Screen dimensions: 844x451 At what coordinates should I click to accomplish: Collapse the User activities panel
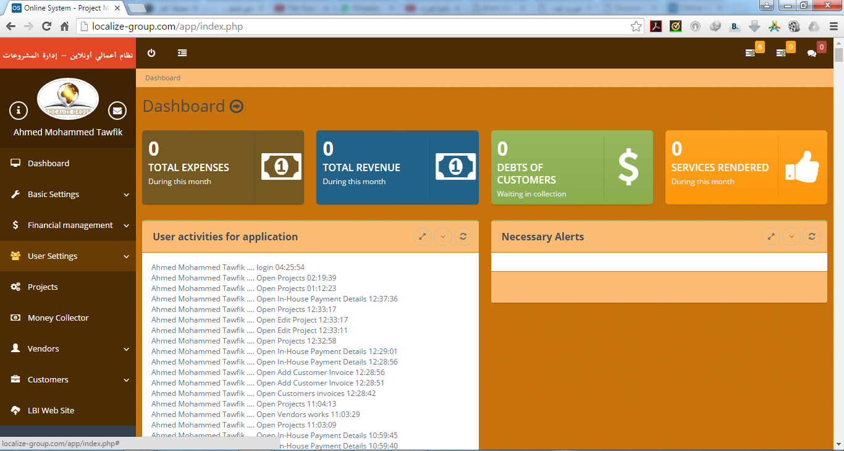pyautogui.click(x=442, y=237)
